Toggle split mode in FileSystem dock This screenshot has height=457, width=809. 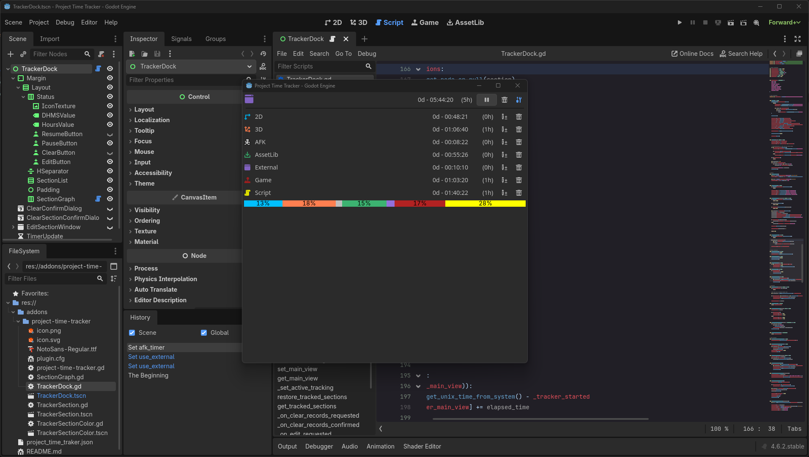tap(114, 266)
